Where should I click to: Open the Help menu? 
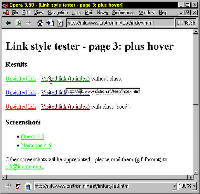[163, 13]
